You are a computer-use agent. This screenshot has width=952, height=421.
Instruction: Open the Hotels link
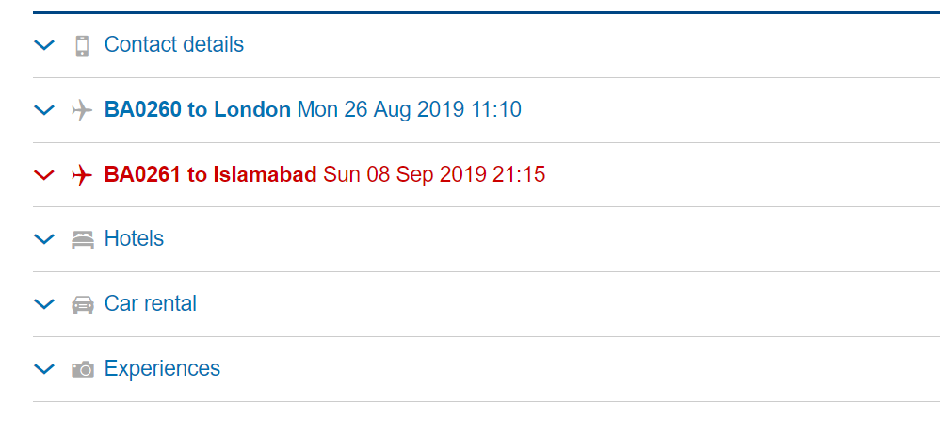tap(134, 238)
